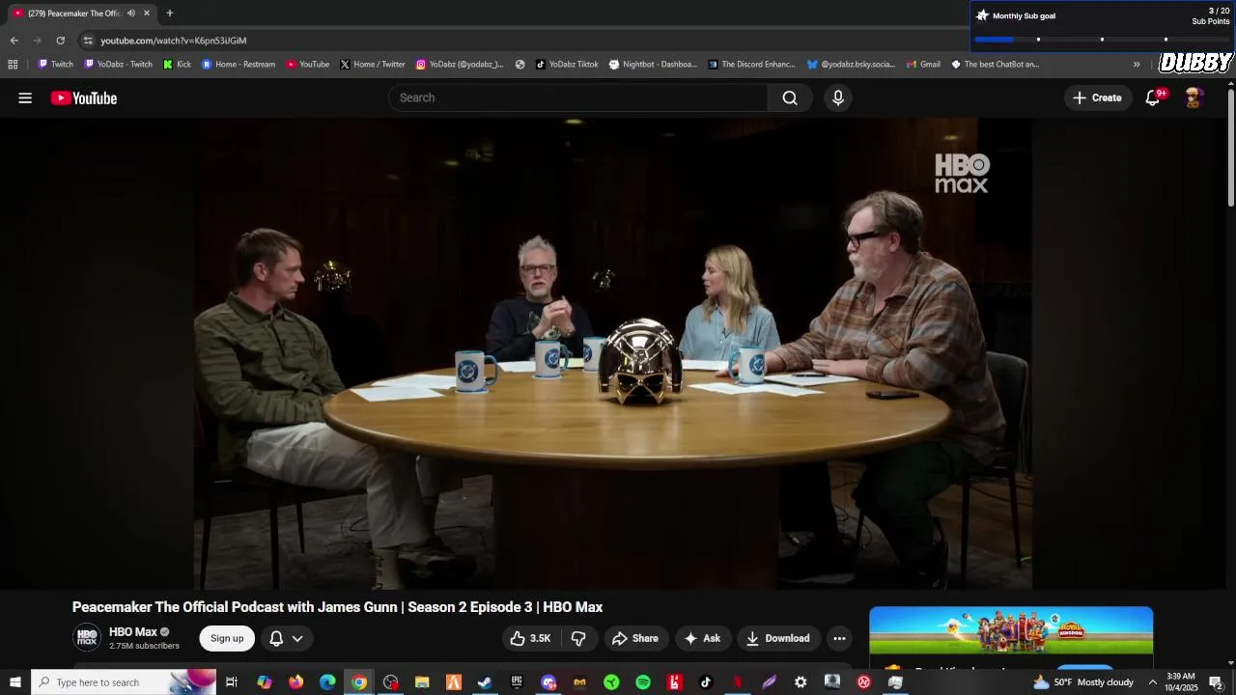This screenshot has height=695, width=1236.
Task: Open Microsoft Edge from the taskbar
Action: pos(327,682)
